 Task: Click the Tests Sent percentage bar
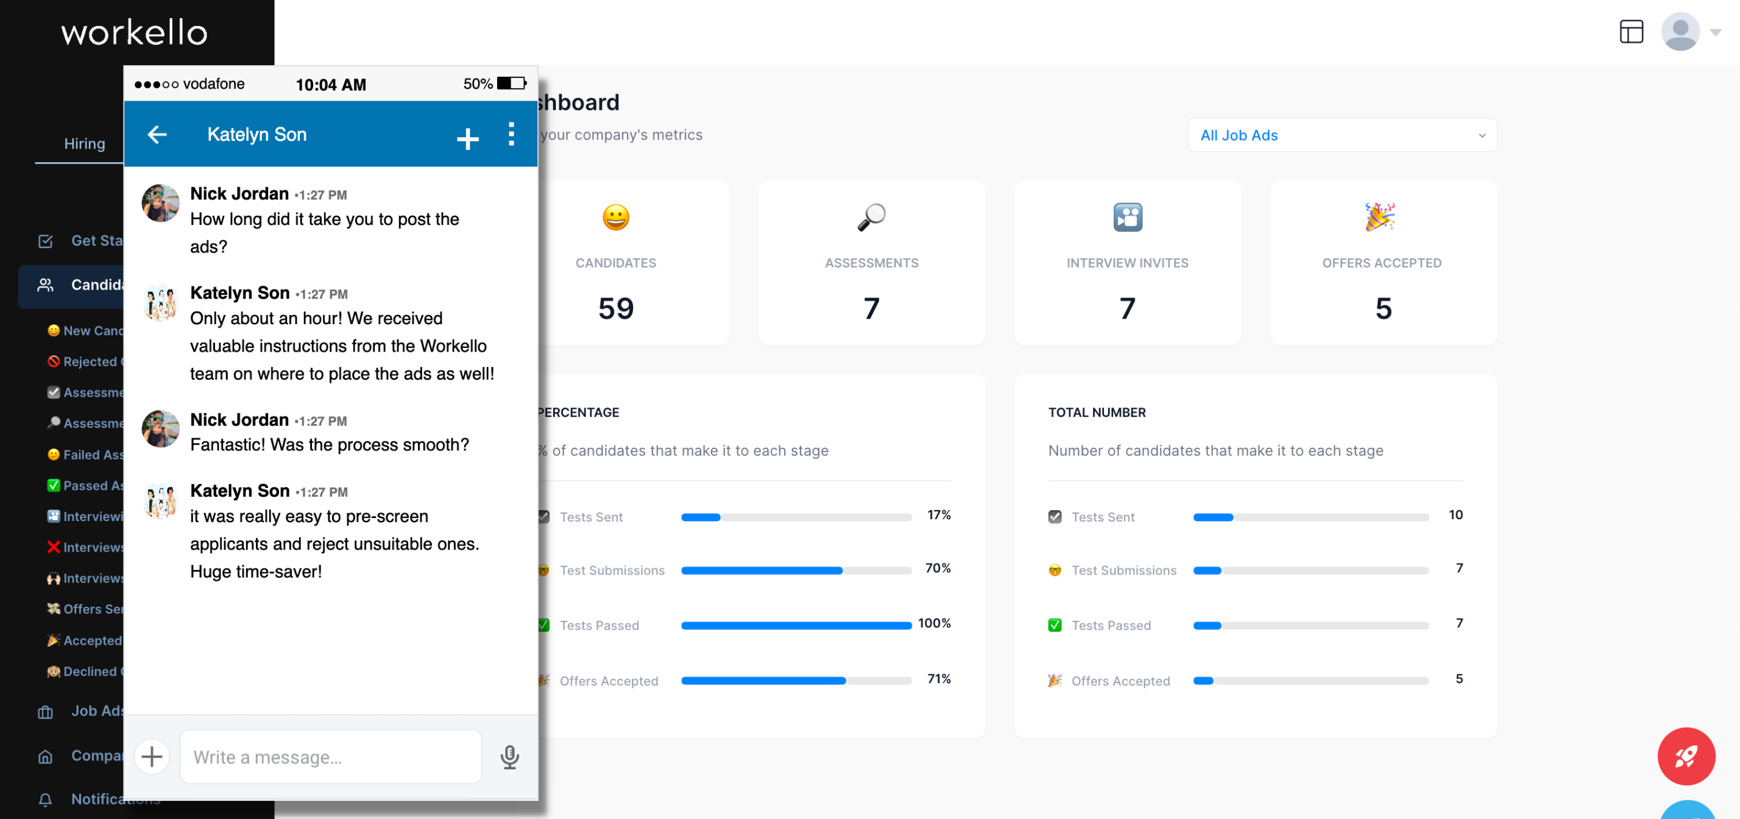pos(796,517)
